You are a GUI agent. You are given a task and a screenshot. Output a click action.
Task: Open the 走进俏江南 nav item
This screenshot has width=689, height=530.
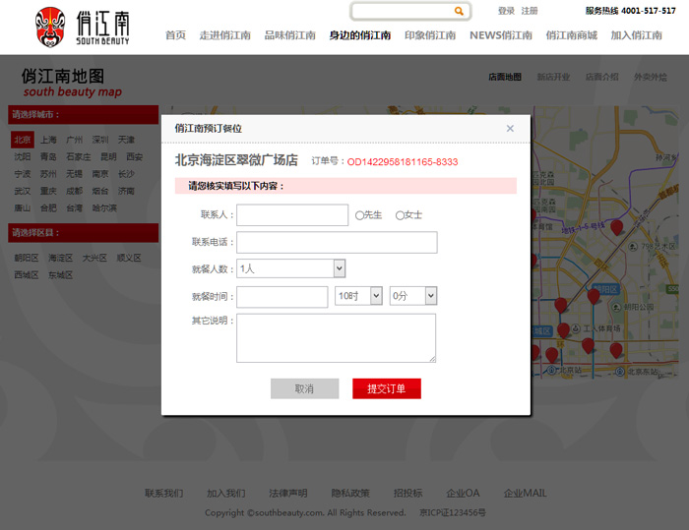(225, 35)
